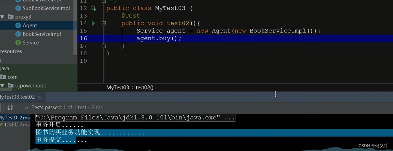Open BookServiceImpl under proxy3
This screenshot has width=393, height=151.
pyautogui.click(x=42, y=34)
